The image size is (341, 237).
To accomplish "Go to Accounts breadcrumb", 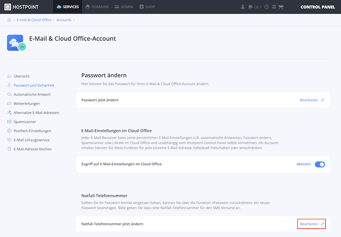I will [64, 20].
